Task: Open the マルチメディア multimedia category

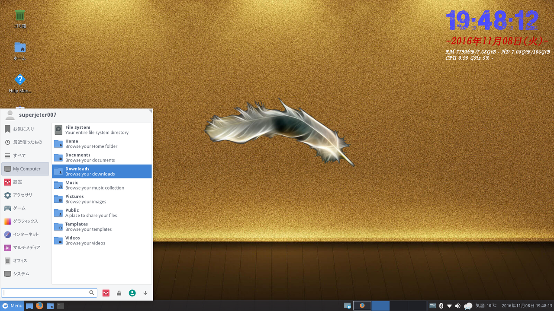Action: [26, 248]
